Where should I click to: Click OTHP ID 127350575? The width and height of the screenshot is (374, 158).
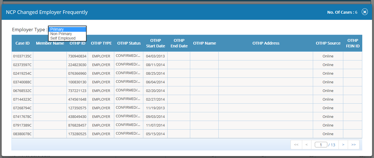77,108
